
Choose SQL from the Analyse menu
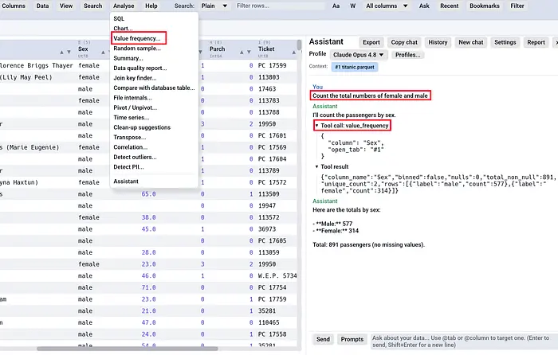click(154, 18)
